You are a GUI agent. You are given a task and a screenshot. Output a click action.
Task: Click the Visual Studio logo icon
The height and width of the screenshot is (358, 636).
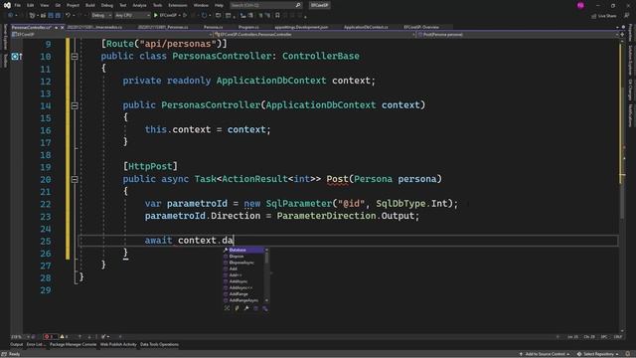(x=7, y=5)
